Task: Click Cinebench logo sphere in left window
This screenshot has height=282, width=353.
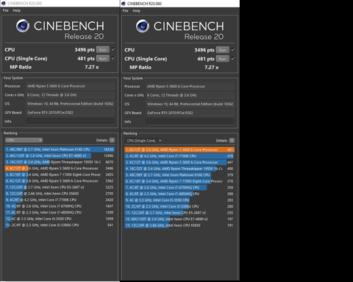Action: pos(23,26)
